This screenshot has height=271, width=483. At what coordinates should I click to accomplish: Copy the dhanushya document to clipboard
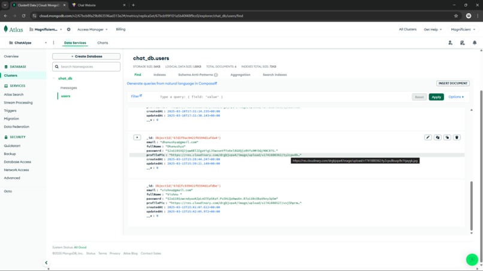pyautogui.click(x=437, y=138)
